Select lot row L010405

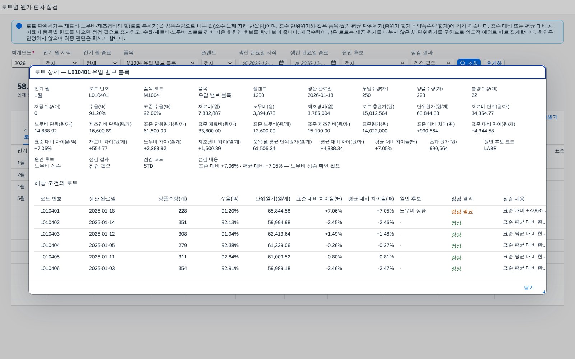click(290, 257)
